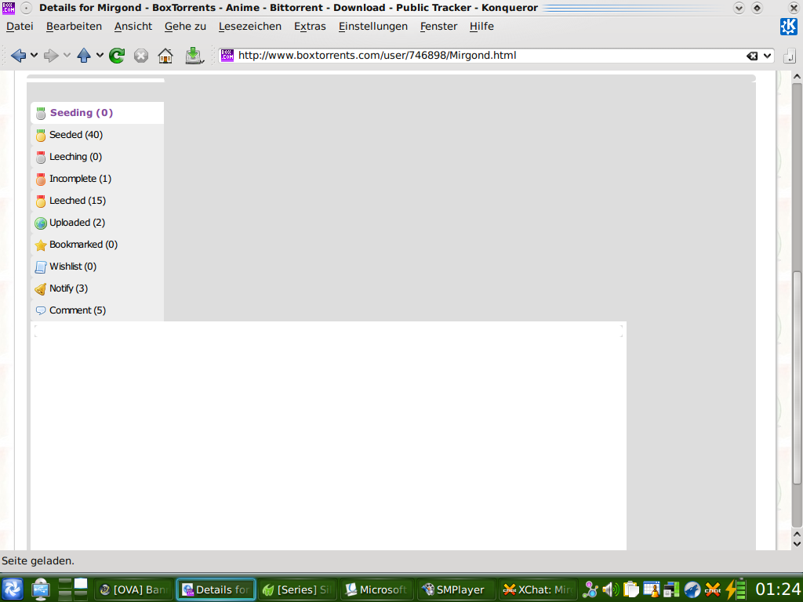Screen dimensions: 803x602
Task: Open the Einstellungen menu
Action: click(372, 26)
